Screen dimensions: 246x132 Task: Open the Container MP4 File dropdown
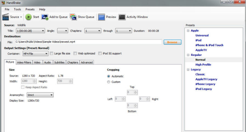pyautogui.click(x=35, y=54)
